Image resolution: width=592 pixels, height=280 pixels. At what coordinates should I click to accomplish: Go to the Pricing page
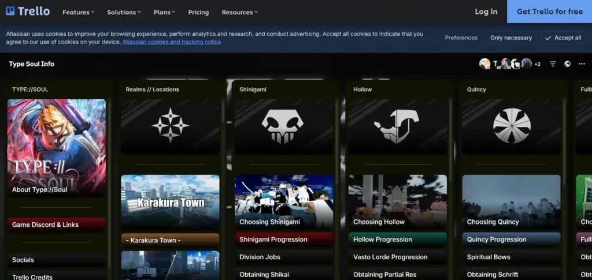pyautogui.click(x=198, y=12)
